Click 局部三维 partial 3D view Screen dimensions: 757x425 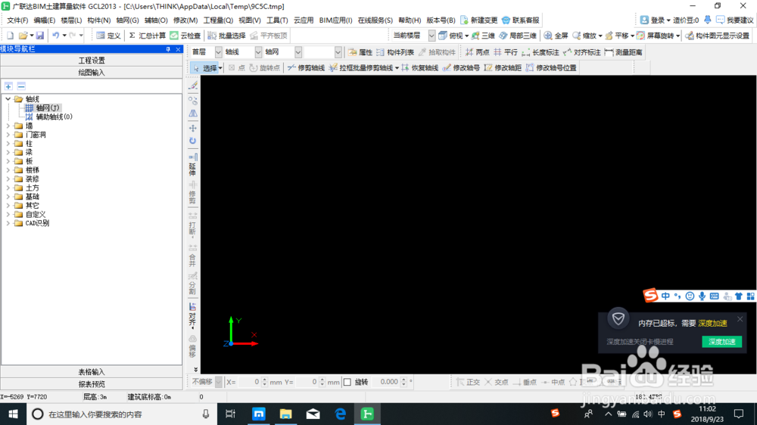pos(518,36)
